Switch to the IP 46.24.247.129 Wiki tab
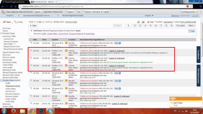The width and height of the screenshot is (203, 114). point(44,2)
